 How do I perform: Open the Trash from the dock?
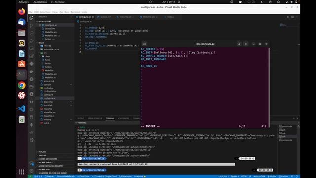point(22,119)
